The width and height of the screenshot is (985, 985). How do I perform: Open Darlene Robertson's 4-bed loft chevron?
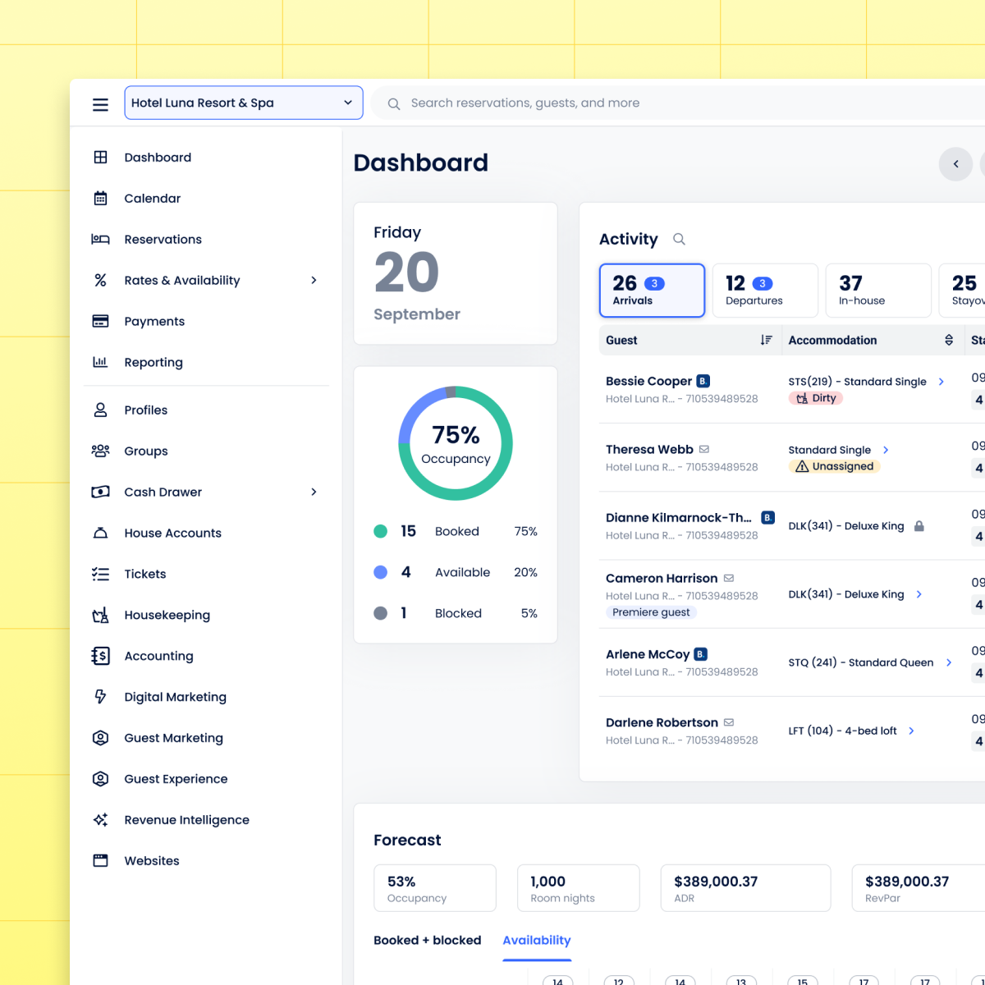tap(911, 731)
